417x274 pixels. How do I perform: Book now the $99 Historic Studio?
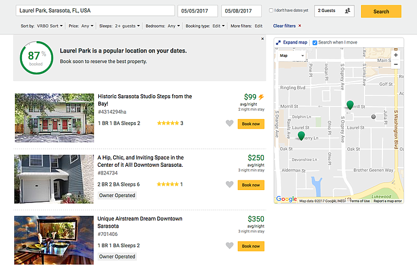(251, 124)
